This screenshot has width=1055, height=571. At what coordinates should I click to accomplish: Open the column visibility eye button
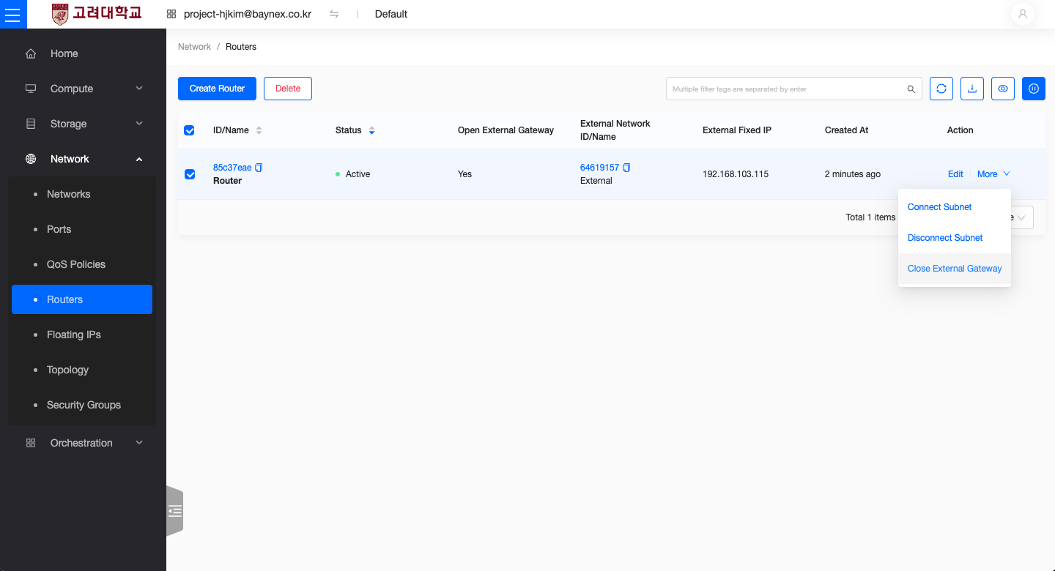click(1003, 89)
